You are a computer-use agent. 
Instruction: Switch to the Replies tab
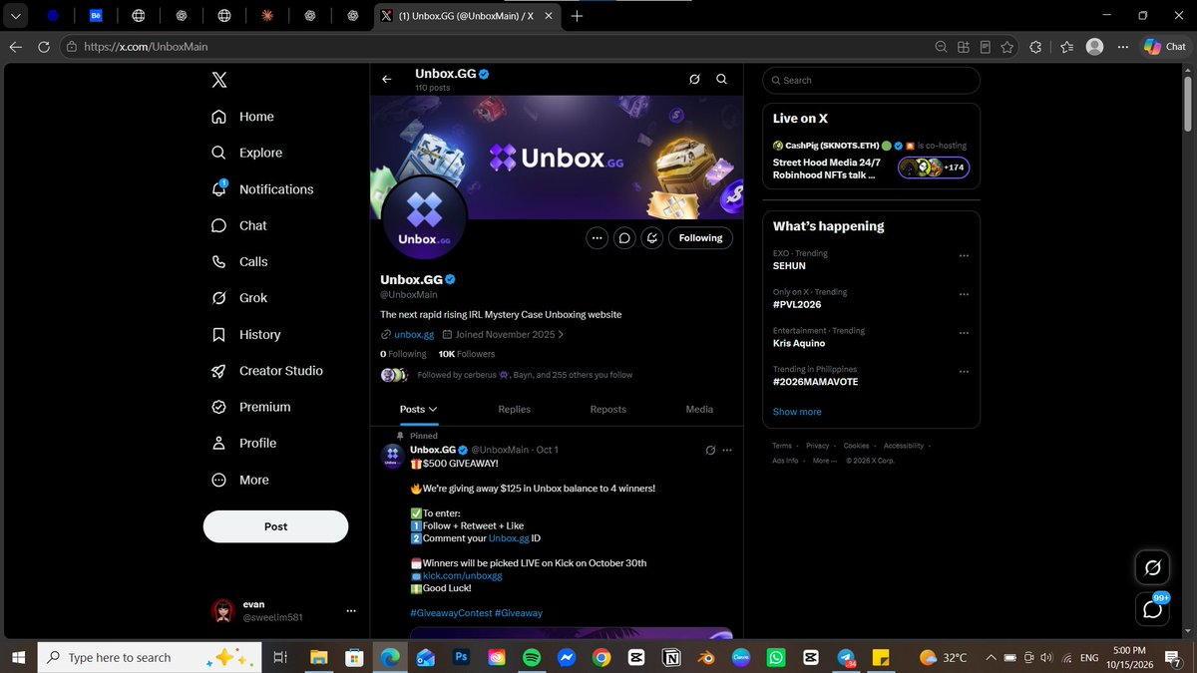pyautogui.click(x=514, y=409)
